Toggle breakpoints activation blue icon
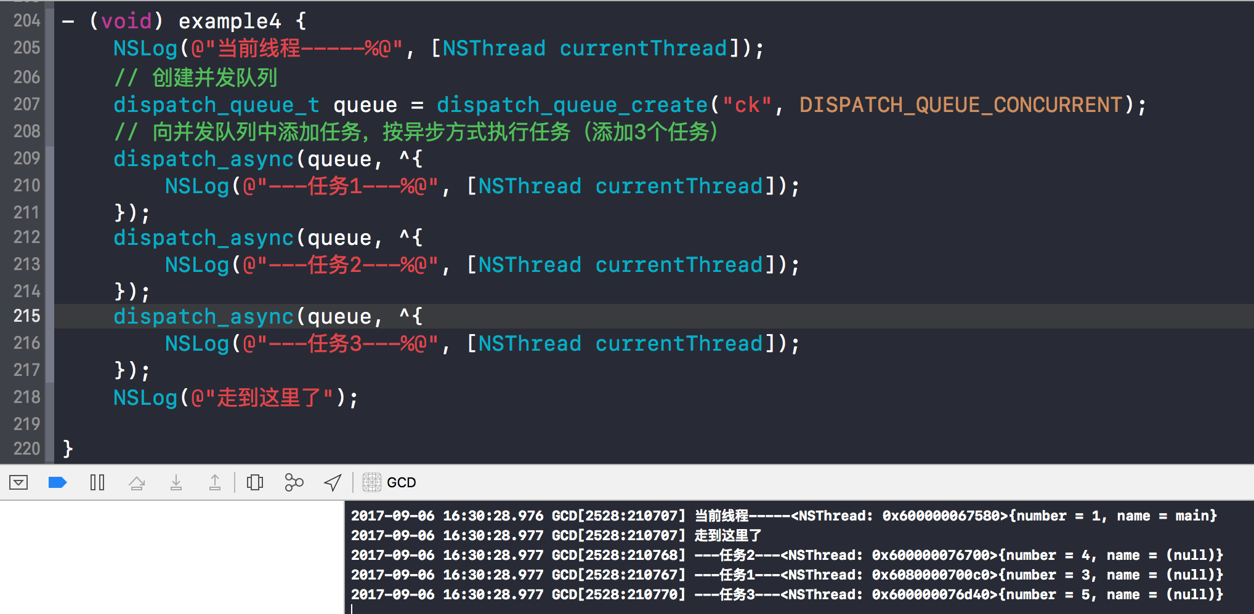Screen dimensions: 1254x614 (57, 482)
